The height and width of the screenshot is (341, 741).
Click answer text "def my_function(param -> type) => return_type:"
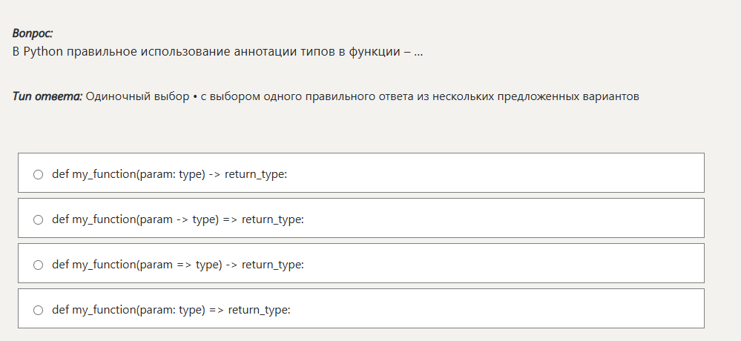[178, 219]
